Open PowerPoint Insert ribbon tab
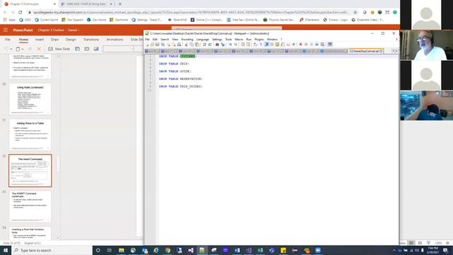 click(40, 40)
